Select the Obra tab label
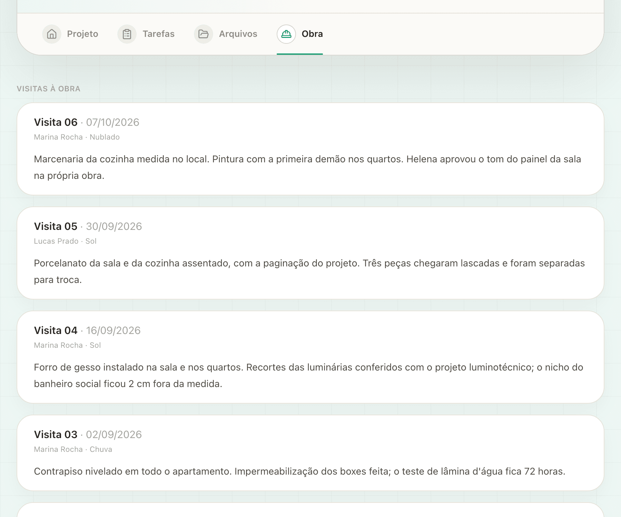Image resolution: width=621 pixels, height=517 pixels. [312, 34]
